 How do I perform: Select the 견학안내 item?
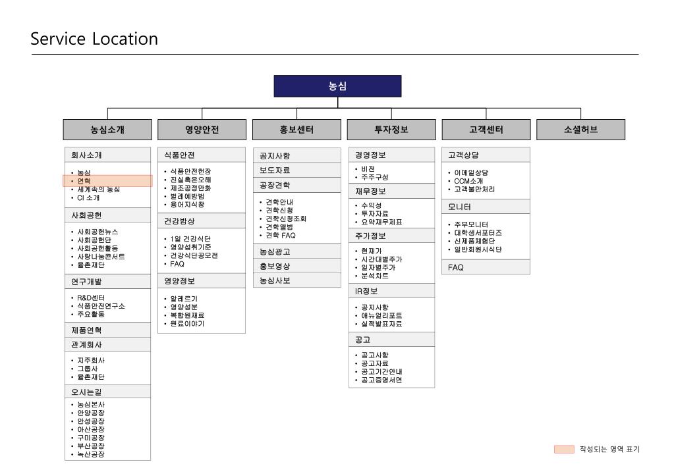click(x=279, y=202)
